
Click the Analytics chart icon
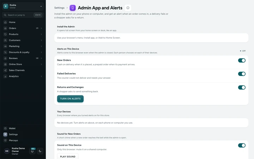point(5,76)
